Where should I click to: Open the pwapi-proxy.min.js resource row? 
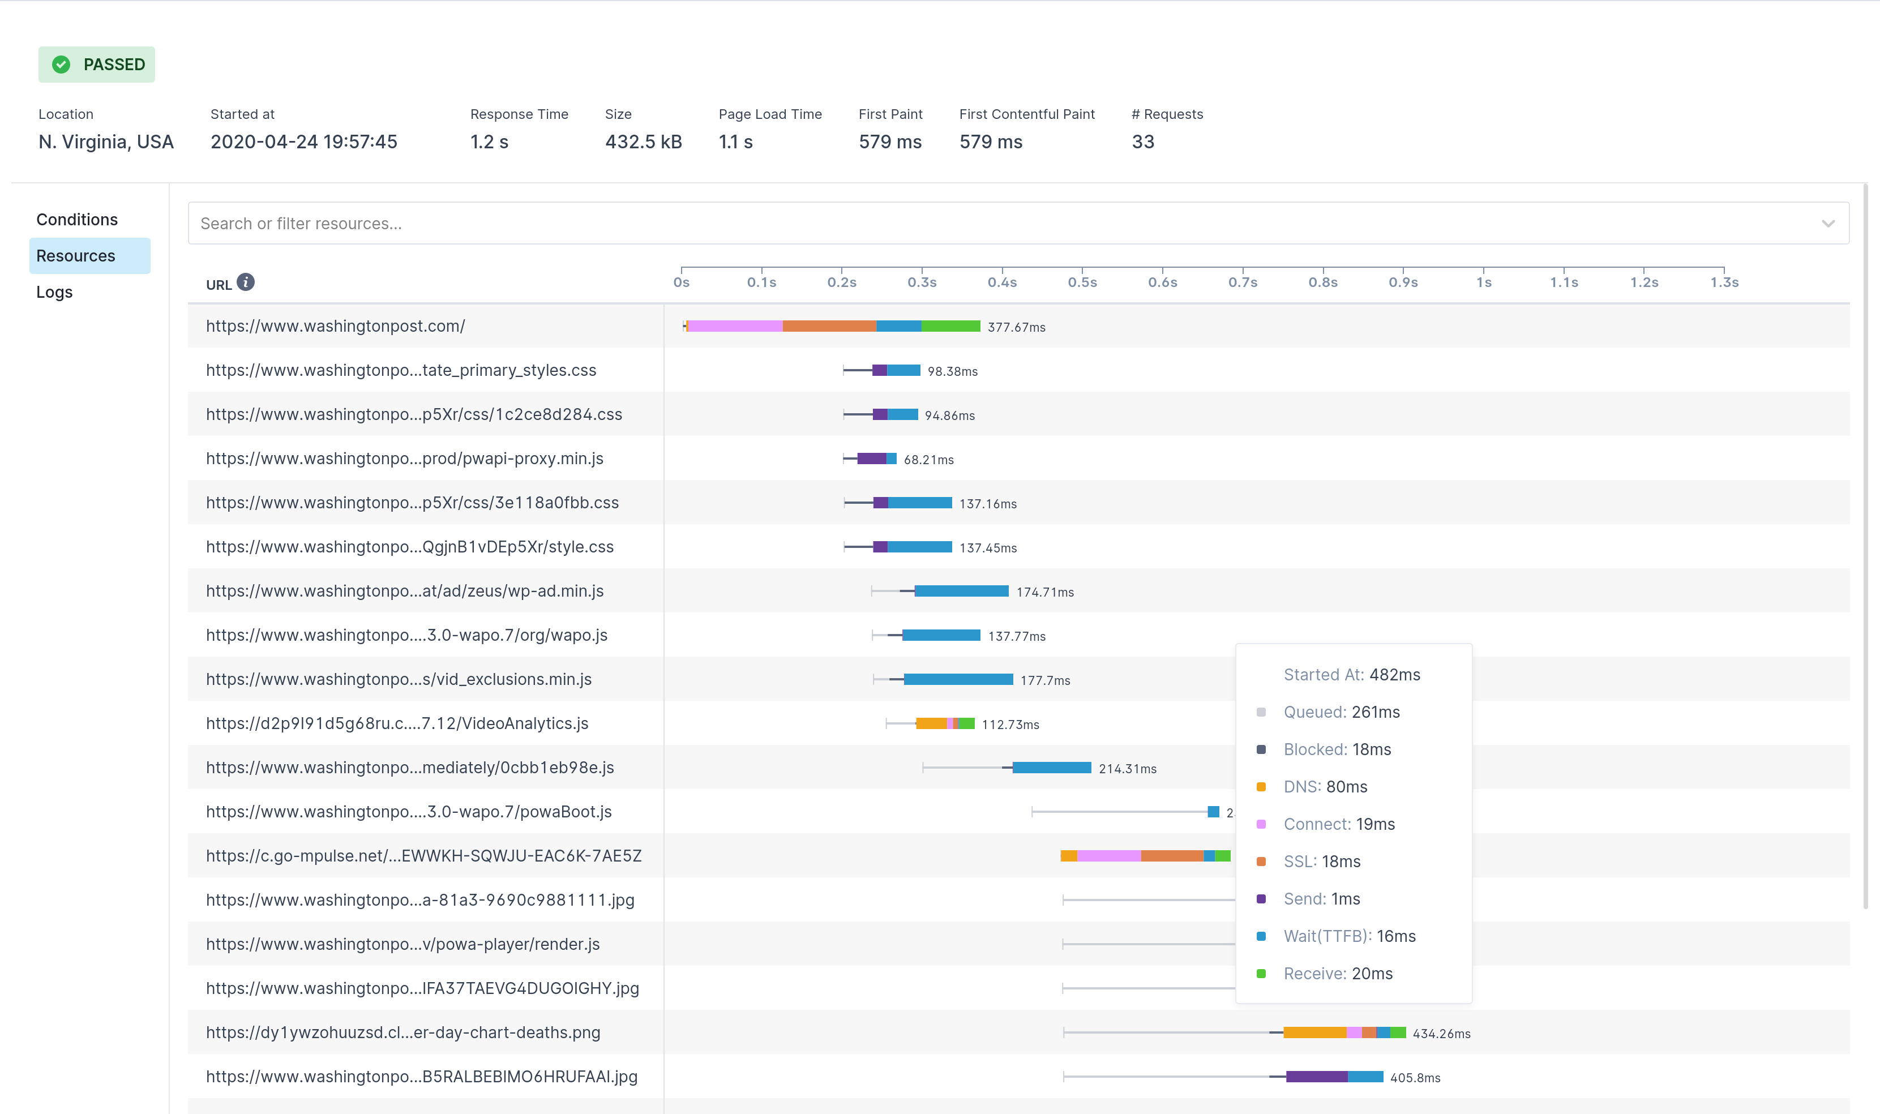[x=405, y=459]
